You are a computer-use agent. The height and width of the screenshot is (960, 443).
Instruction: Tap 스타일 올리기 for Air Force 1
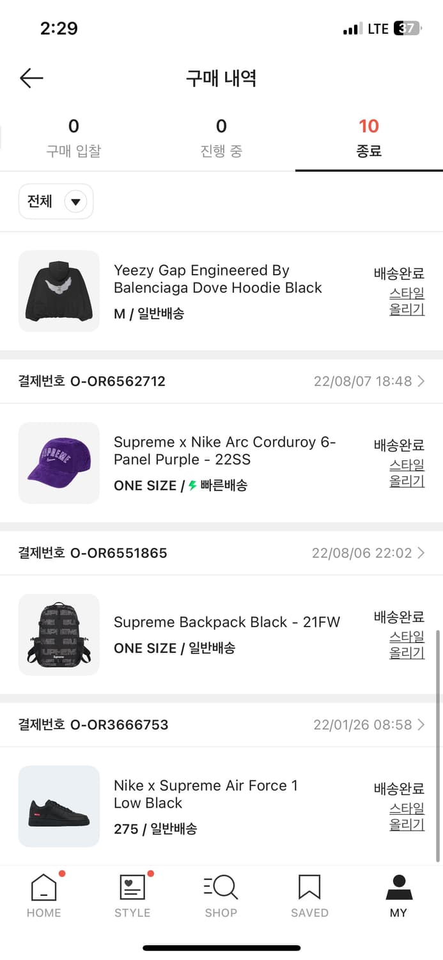coord(407,816)
